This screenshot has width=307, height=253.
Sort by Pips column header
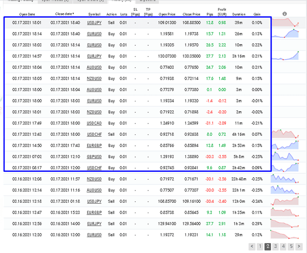(210, 14)
